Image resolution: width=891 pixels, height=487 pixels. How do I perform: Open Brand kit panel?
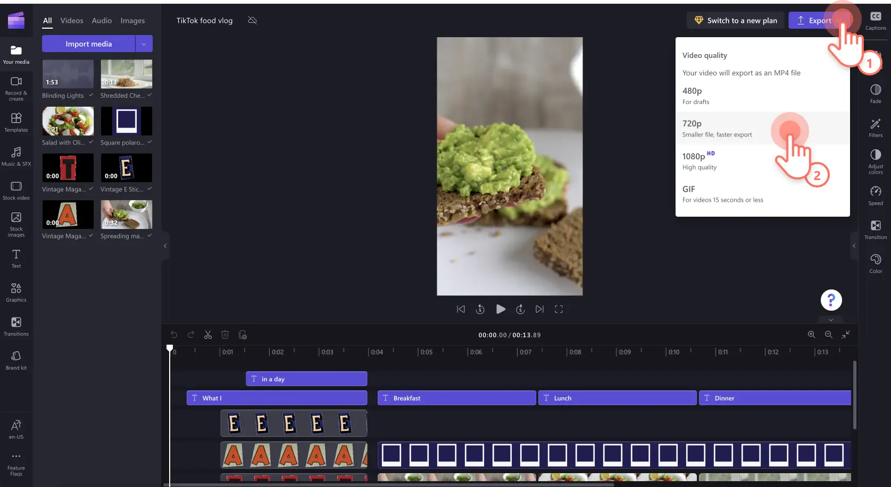point(16,360)
